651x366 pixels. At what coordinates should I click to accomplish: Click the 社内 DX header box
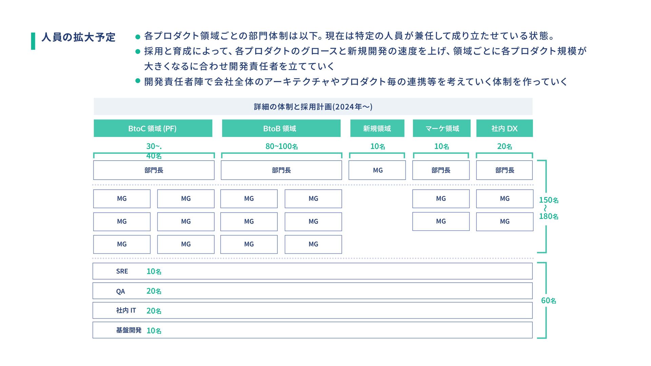(x=505, y=128)
